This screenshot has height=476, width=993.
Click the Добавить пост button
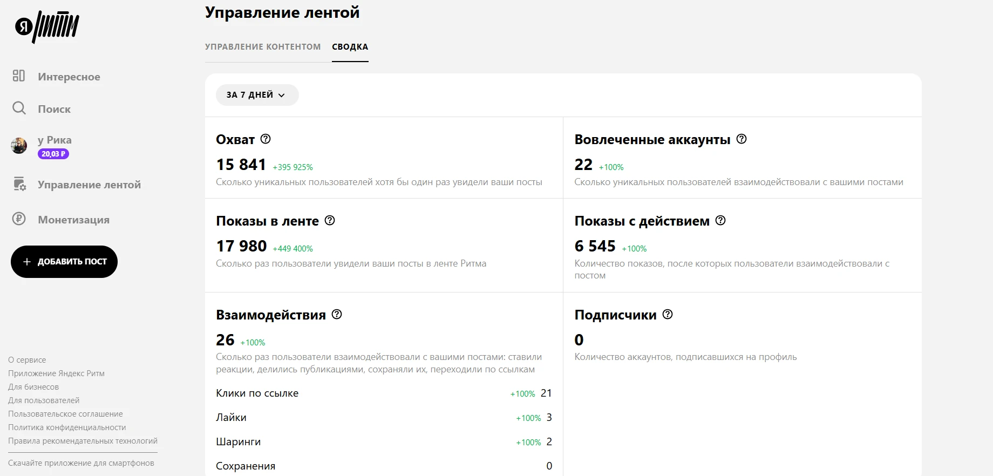[x=64, y=262]
